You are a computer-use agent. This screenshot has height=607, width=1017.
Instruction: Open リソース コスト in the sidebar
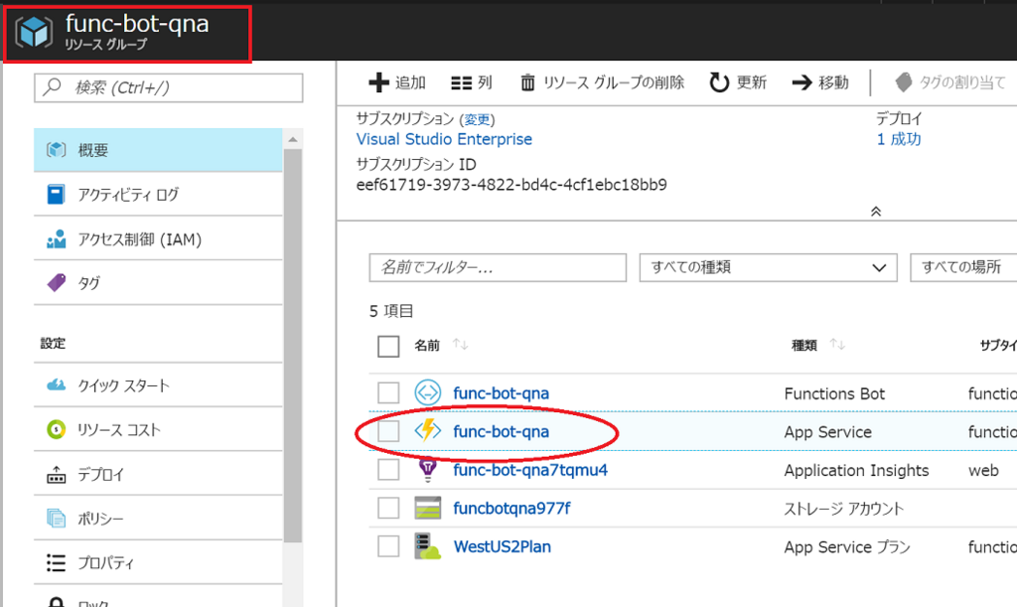coord(158,429)
